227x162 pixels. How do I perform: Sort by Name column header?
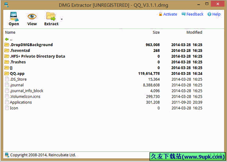click(10, 32)
